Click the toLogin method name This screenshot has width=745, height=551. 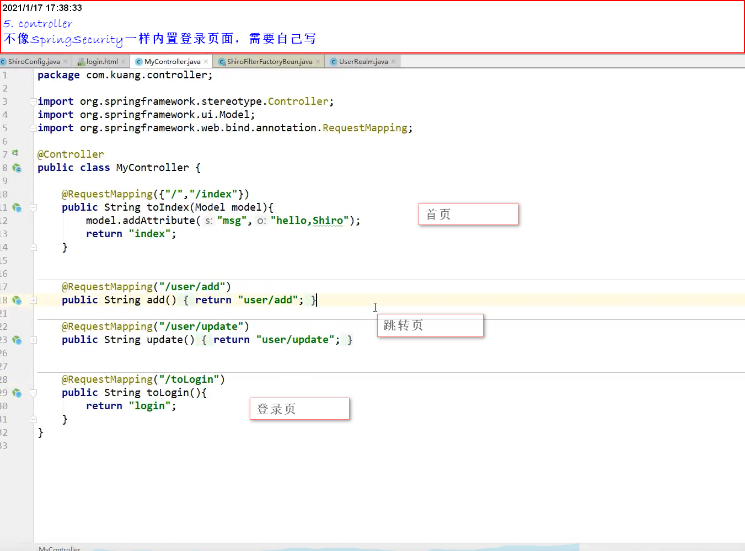pyautogui.click(x=168, y=393)
